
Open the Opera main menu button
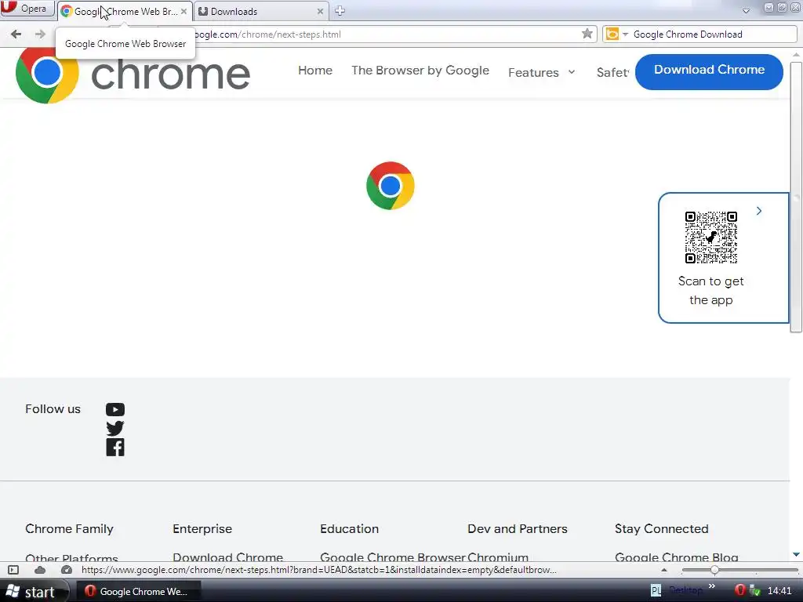[27, 9]
